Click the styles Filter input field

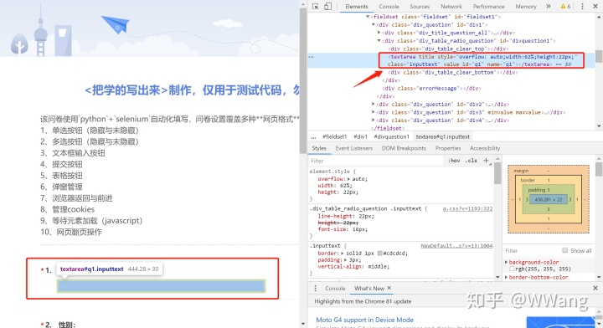click(377, 161)
